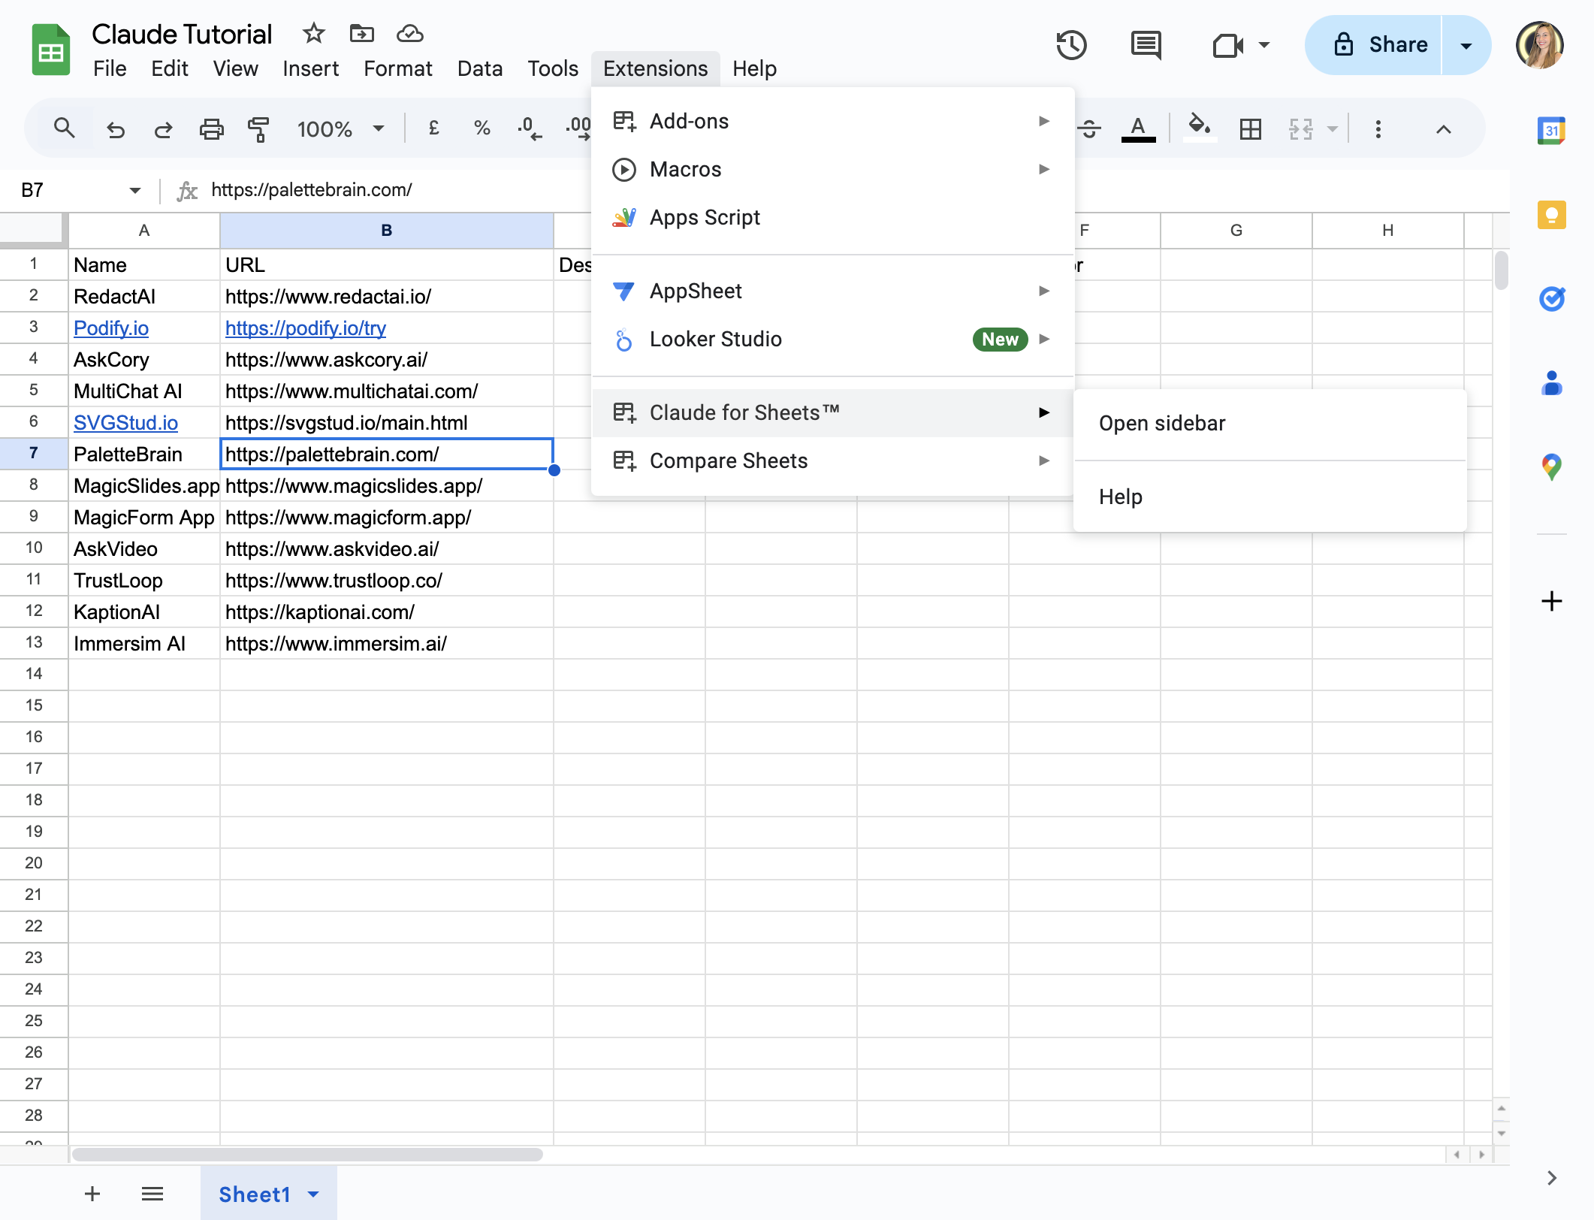The image size is (1594, 1220).
Task: Start a Meet video call
Action: click(1229, 45)
